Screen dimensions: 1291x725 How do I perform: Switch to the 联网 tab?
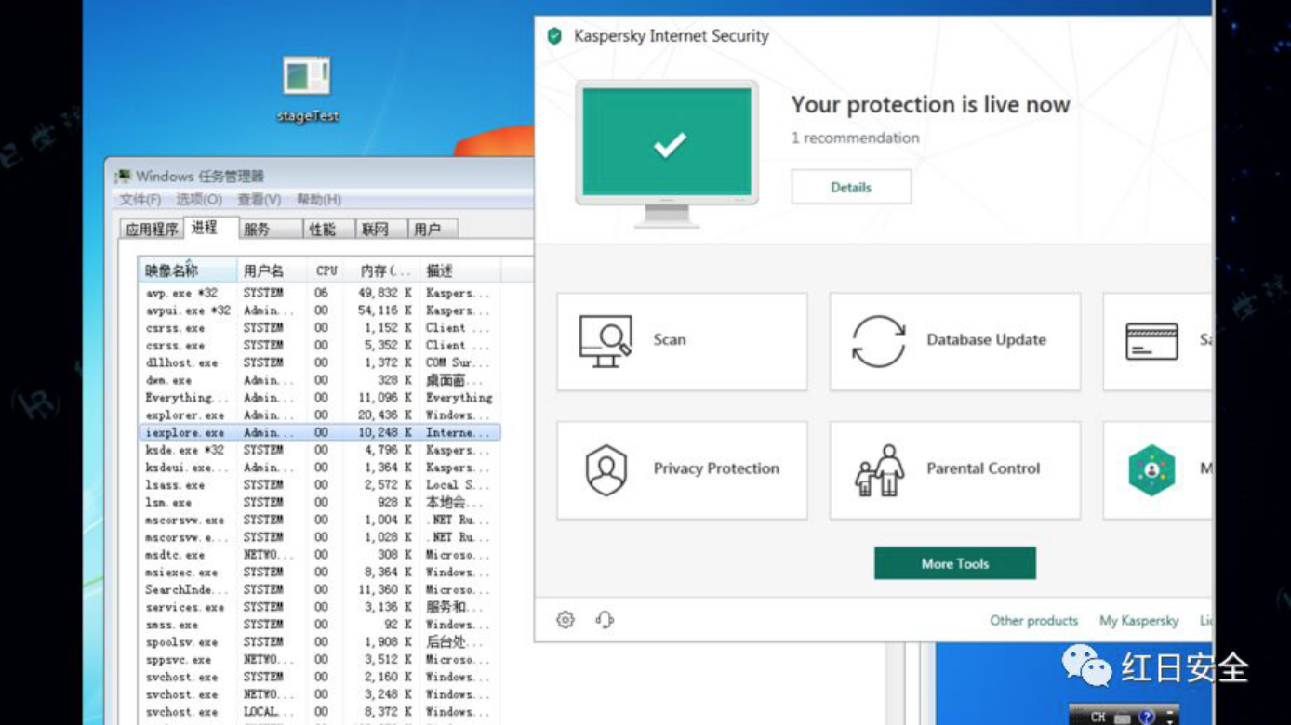tap(381, 230)
